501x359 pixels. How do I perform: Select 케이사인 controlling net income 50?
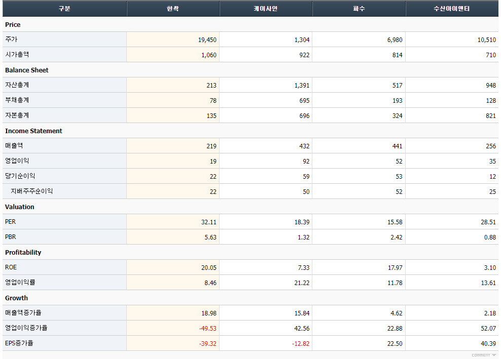click(306, 192)
